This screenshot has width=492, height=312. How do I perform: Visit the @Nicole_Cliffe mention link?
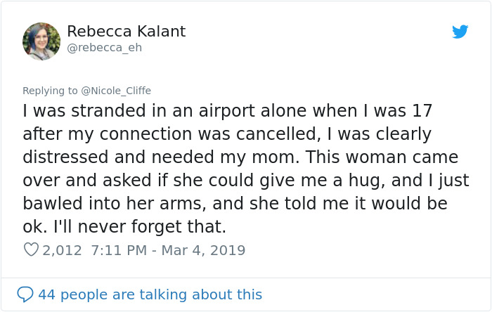click(x=116, y=91)
